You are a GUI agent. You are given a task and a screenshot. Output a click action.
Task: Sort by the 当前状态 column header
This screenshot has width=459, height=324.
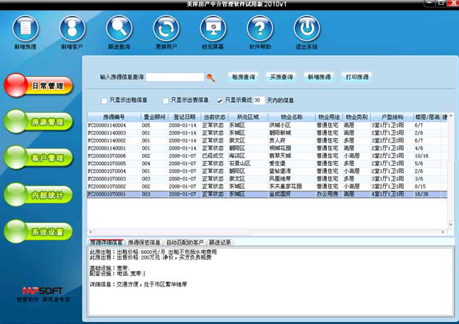click(215, 117)
